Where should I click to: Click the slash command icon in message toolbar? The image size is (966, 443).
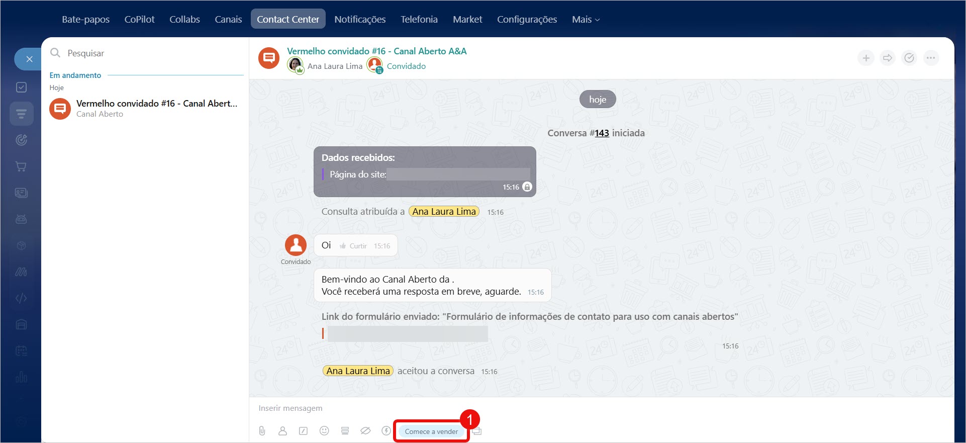303,431
